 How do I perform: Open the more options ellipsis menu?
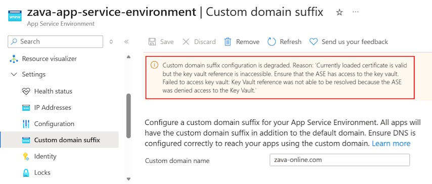(x=356, y=12)
